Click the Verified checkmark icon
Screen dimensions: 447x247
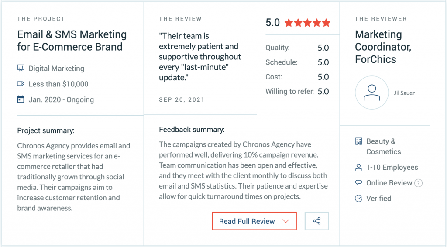[x=359, y=198]
